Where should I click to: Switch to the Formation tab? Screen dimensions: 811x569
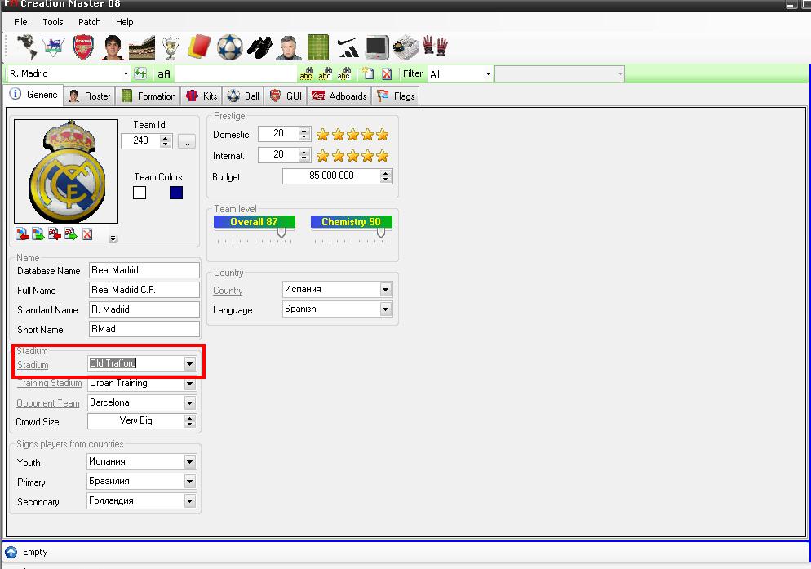point(148,96)
